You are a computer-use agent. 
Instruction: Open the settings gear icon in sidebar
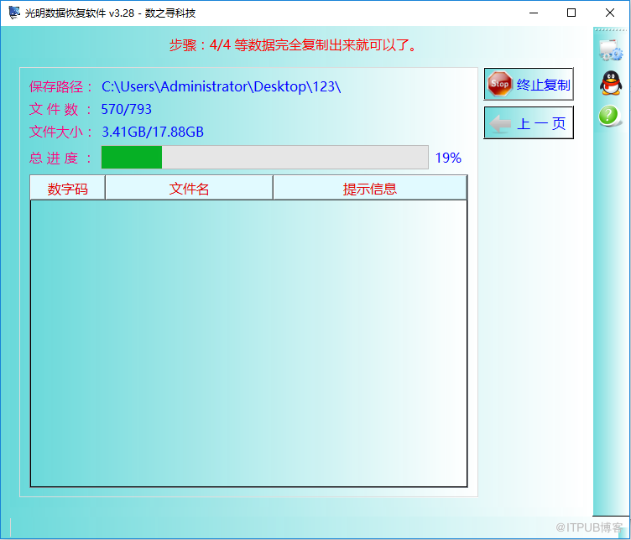pyautogui.click(x=611, y=50)
